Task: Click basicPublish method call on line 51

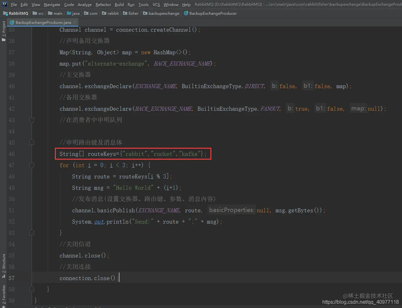Action: click(116, 210)
